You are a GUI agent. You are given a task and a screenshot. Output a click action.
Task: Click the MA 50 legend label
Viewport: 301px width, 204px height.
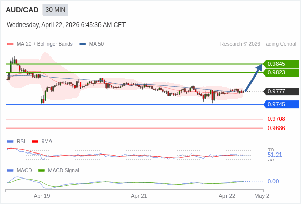point(96,44)
